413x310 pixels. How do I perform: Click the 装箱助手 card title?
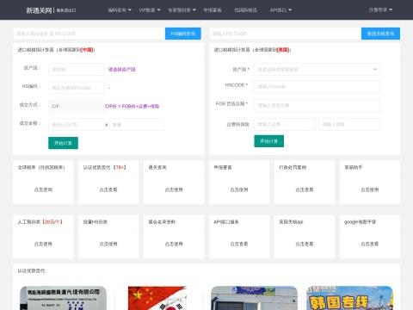[x=354, y=167]
